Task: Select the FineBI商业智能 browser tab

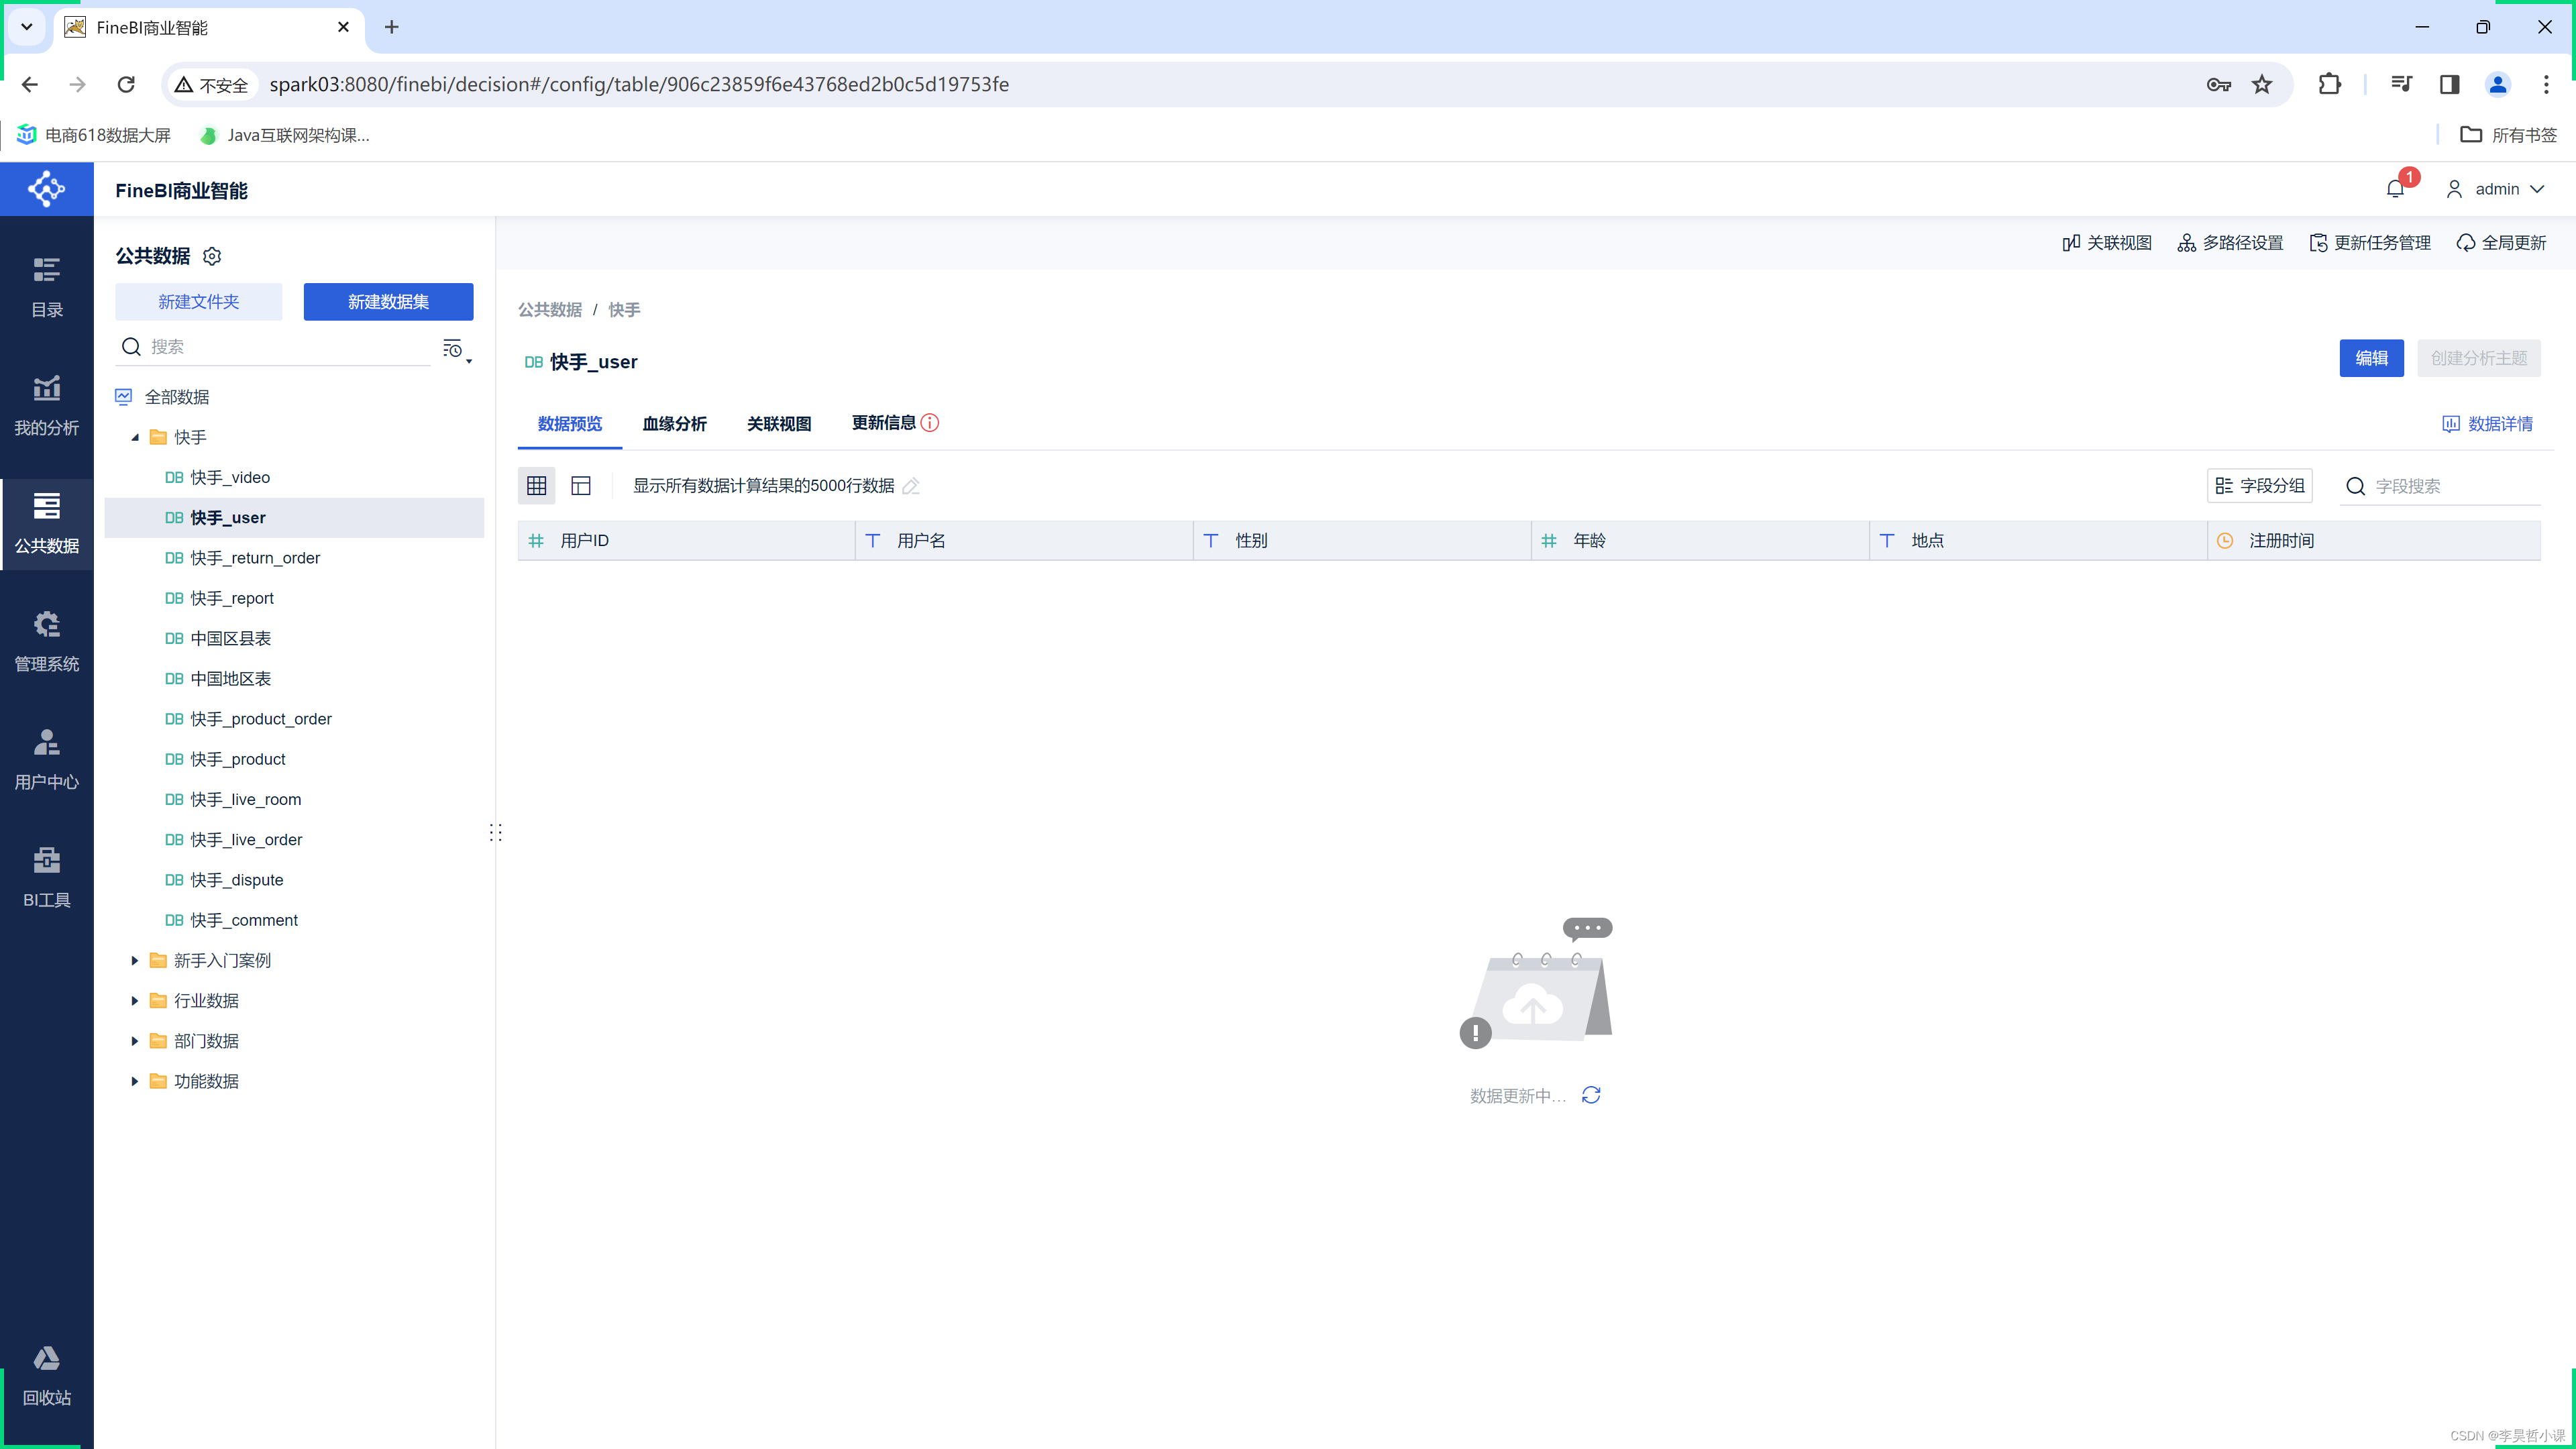Action: point(208,28)
